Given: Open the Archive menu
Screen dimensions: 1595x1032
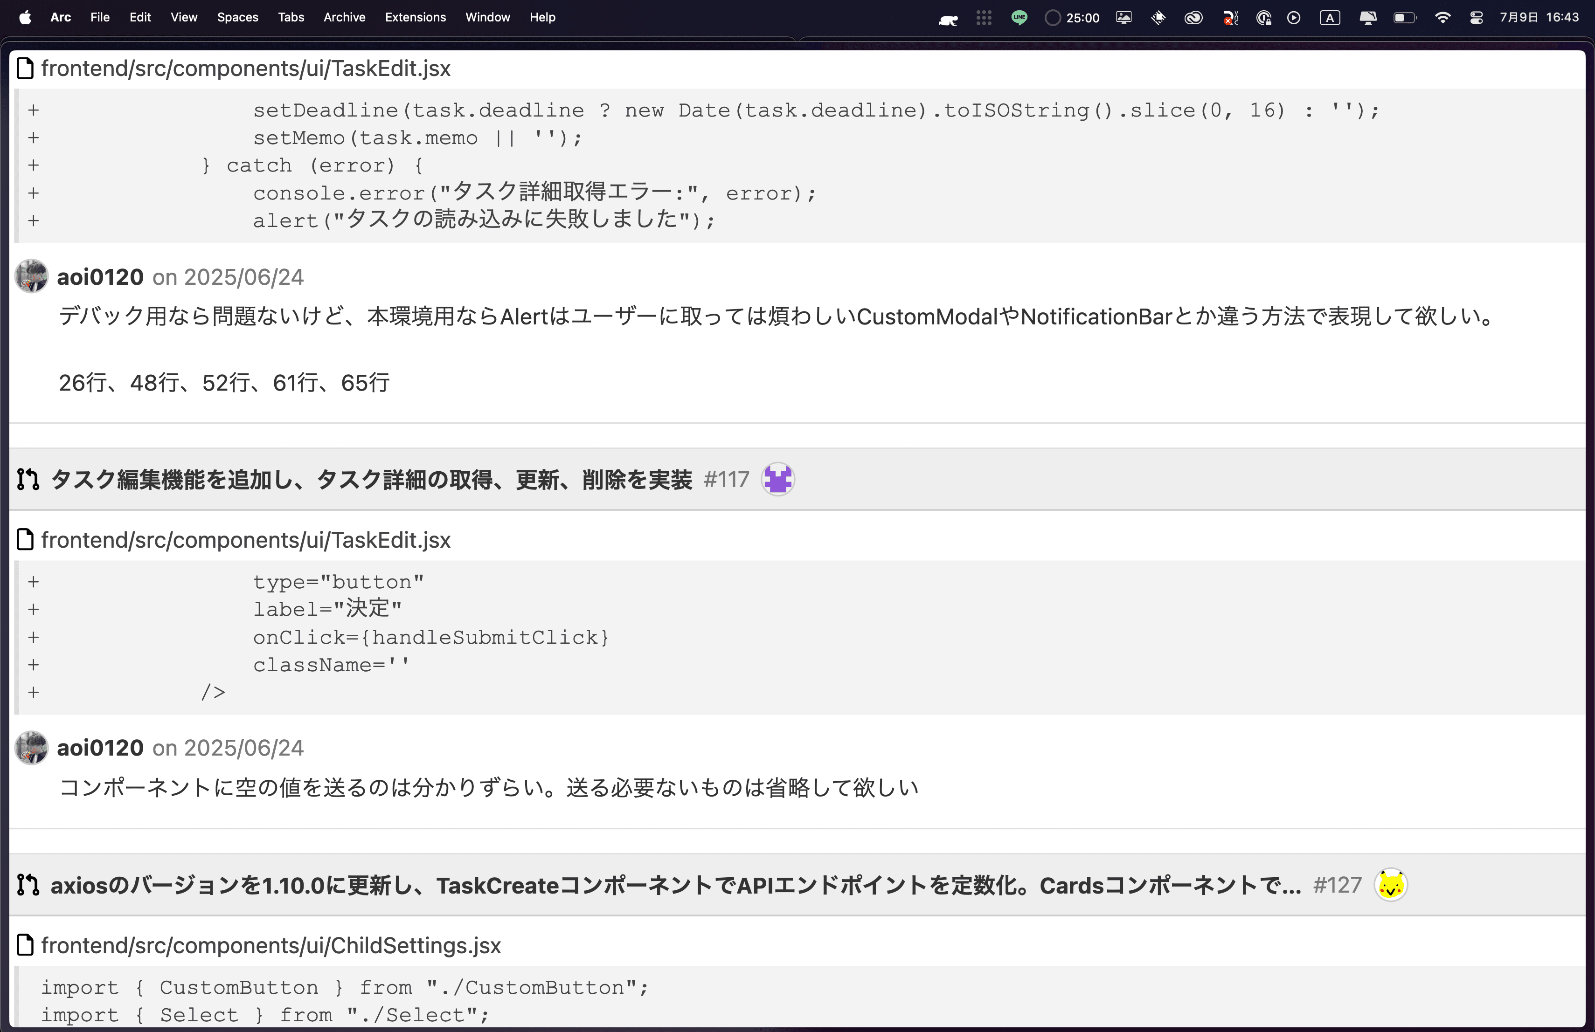Looking at the screenshot, I should 345,17.
